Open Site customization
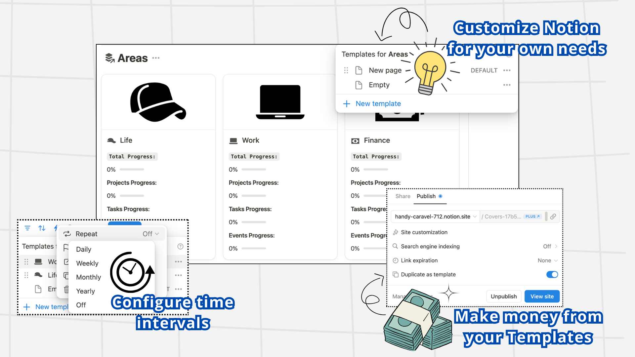This screenshot has width=635, height=357. (x=424, y=232)
